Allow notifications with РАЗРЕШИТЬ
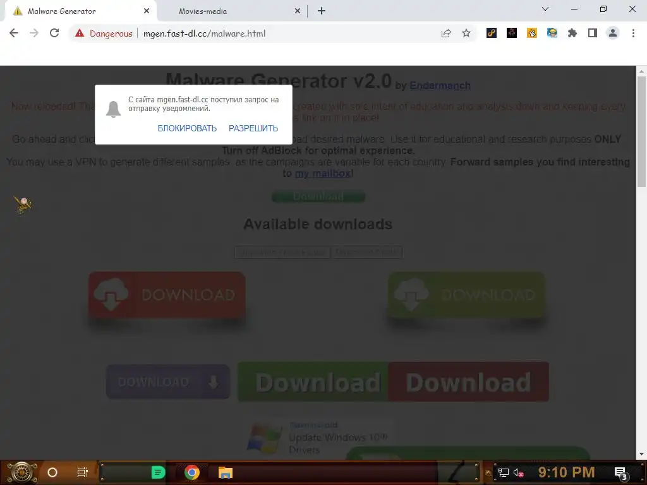The width and height of the screenshot is (647, 485). 253,128
